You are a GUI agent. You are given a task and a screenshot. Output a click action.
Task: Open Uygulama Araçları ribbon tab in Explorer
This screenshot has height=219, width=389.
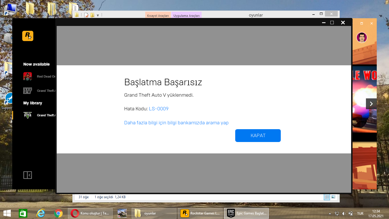(187, 15)
